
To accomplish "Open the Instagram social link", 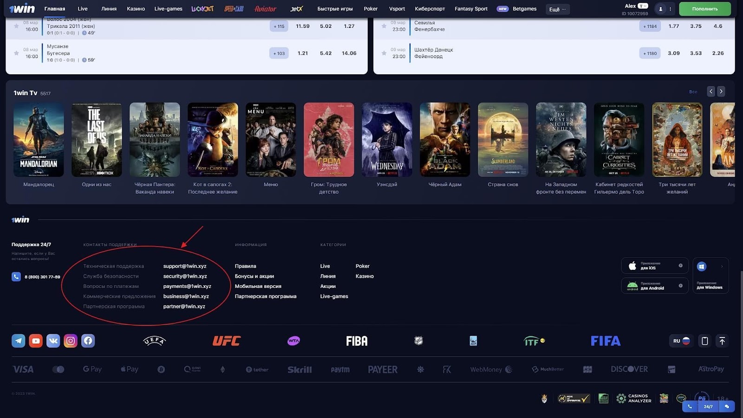I will (x=71, y=341).
